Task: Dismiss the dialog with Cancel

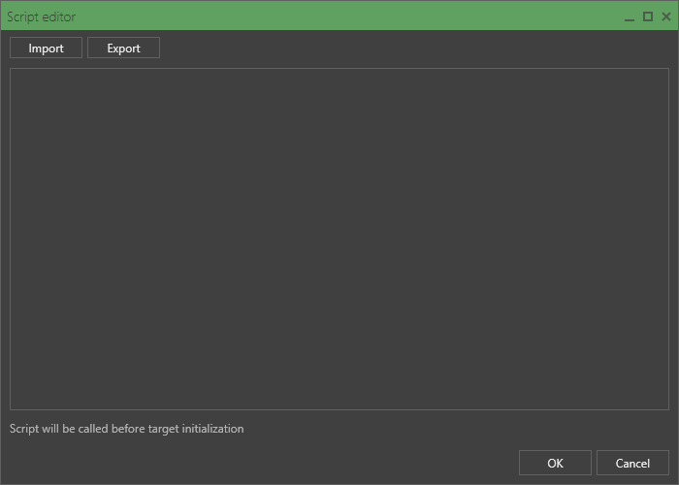Action: point(632,463)
